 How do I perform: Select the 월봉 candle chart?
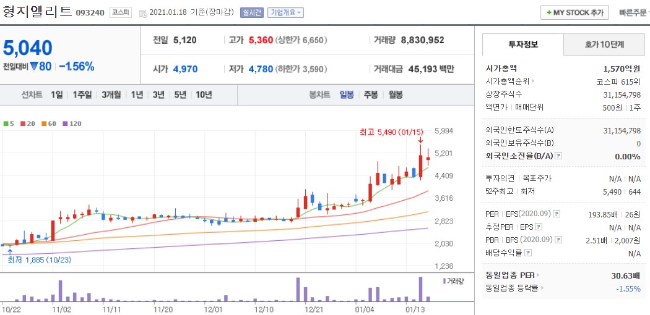tap(396, 94)
